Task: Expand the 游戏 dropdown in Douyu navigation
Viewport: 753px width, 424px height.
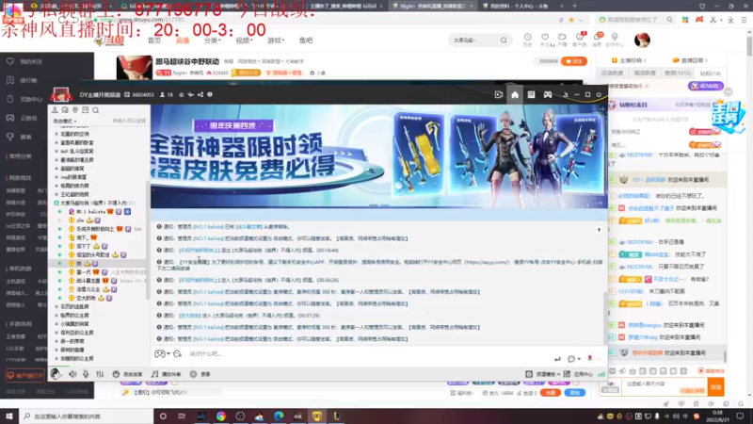Action: 276,41
